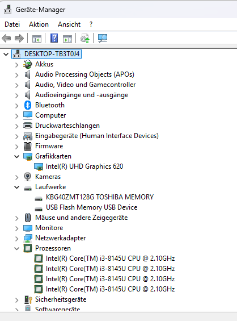Select Audioeingänge und -ausgänge label
Screen dimensions: 237x321
point(82,95)
